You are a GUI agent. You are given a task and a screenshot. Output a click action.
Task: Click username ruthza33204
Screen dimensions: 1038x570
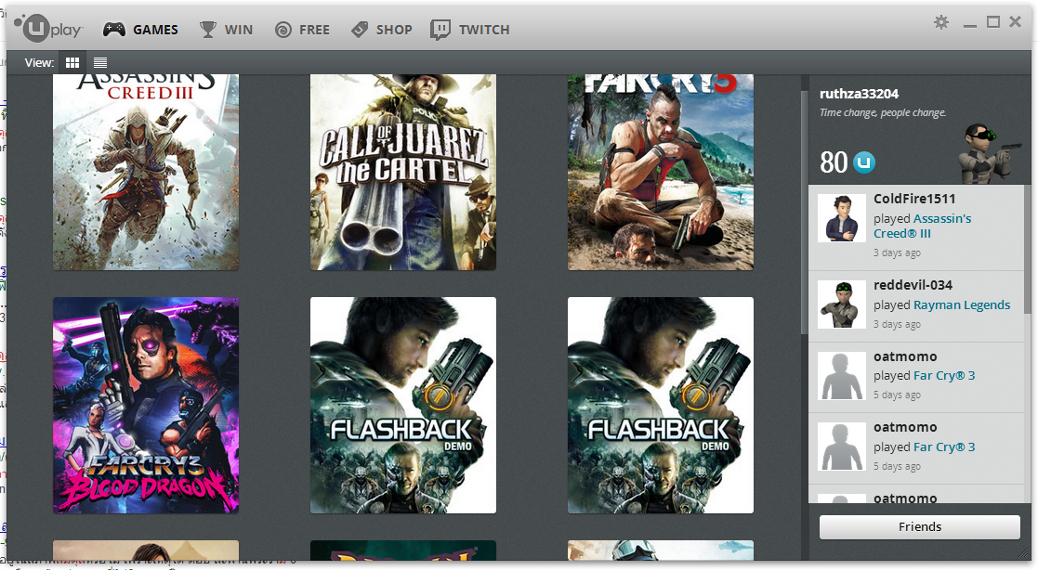(x=860, y=94)
